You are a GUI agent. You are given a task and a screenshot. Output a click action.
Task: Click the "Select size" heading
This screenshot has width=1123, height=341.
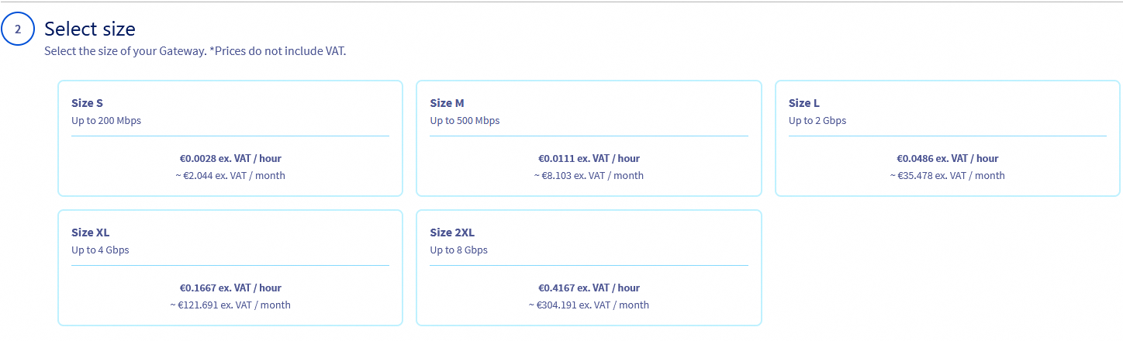tap(90, 29)
